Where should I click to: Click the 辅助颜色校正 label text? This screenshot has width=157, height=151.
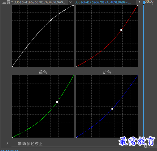click(x=30, y=144)
